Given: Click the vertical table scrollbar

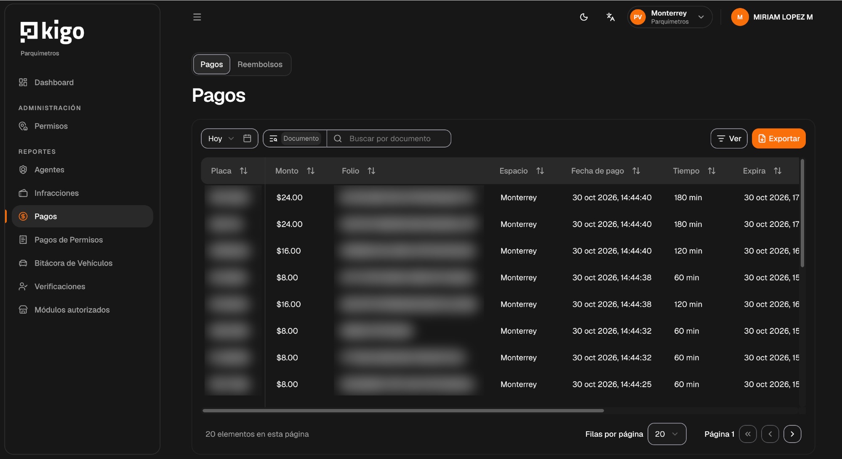Looking at the screenshot, I should [802, 213].
